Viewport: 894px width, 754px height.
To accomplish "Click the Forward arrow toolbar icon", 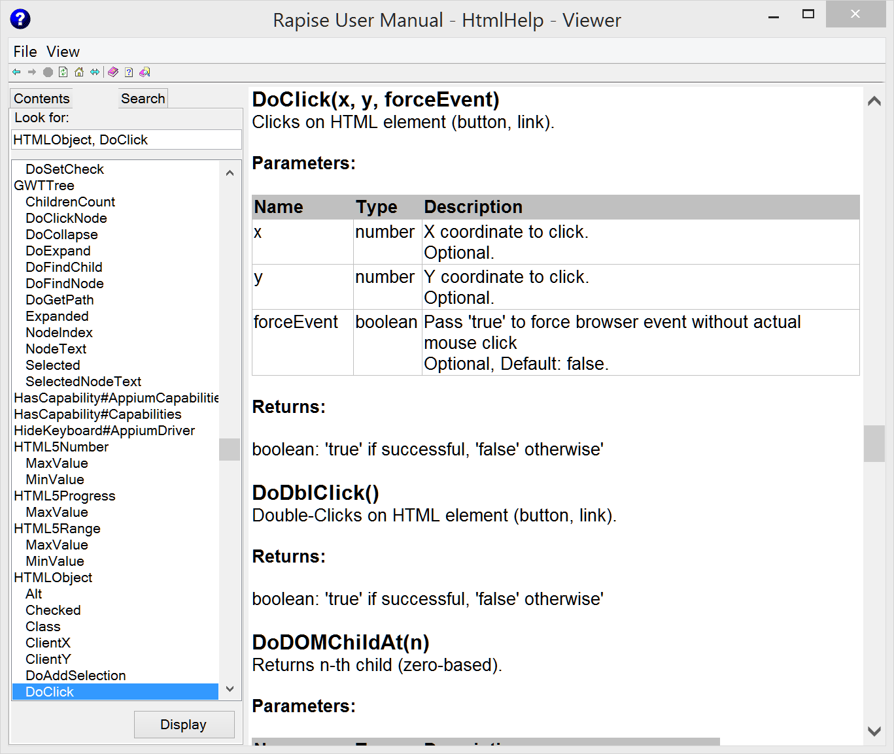I will pyautogui.click(x=32, y=72).
